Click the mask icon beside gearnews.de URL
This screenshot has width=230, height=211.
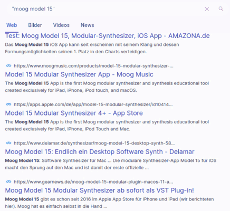tap(8, 182)
